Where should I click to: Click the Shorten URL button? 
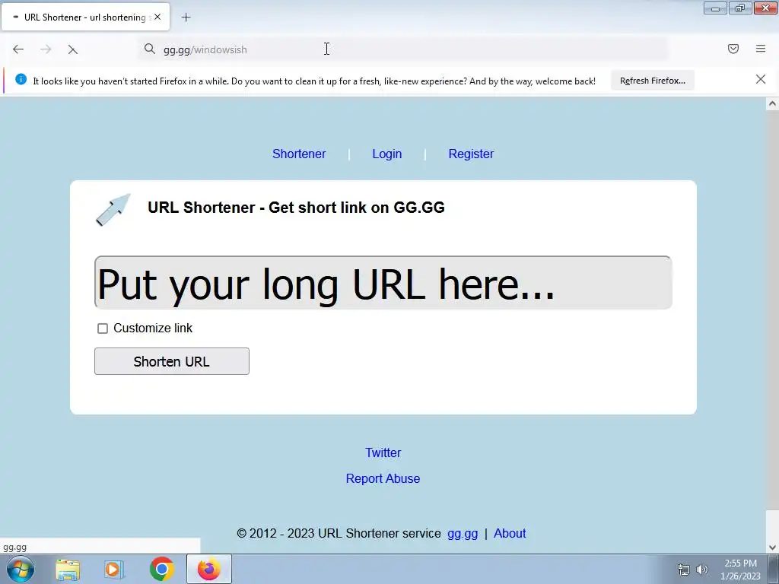point(171,361)
